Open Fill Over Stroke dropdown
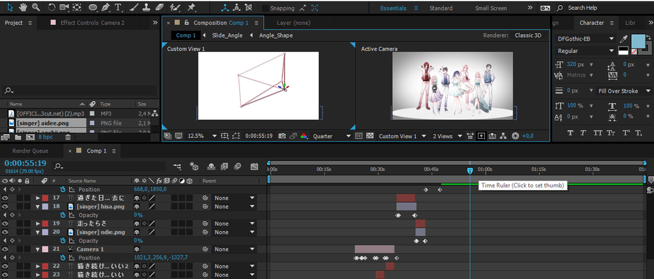The height and width of the screenshot is (279, 654). (x=623, y=91)
